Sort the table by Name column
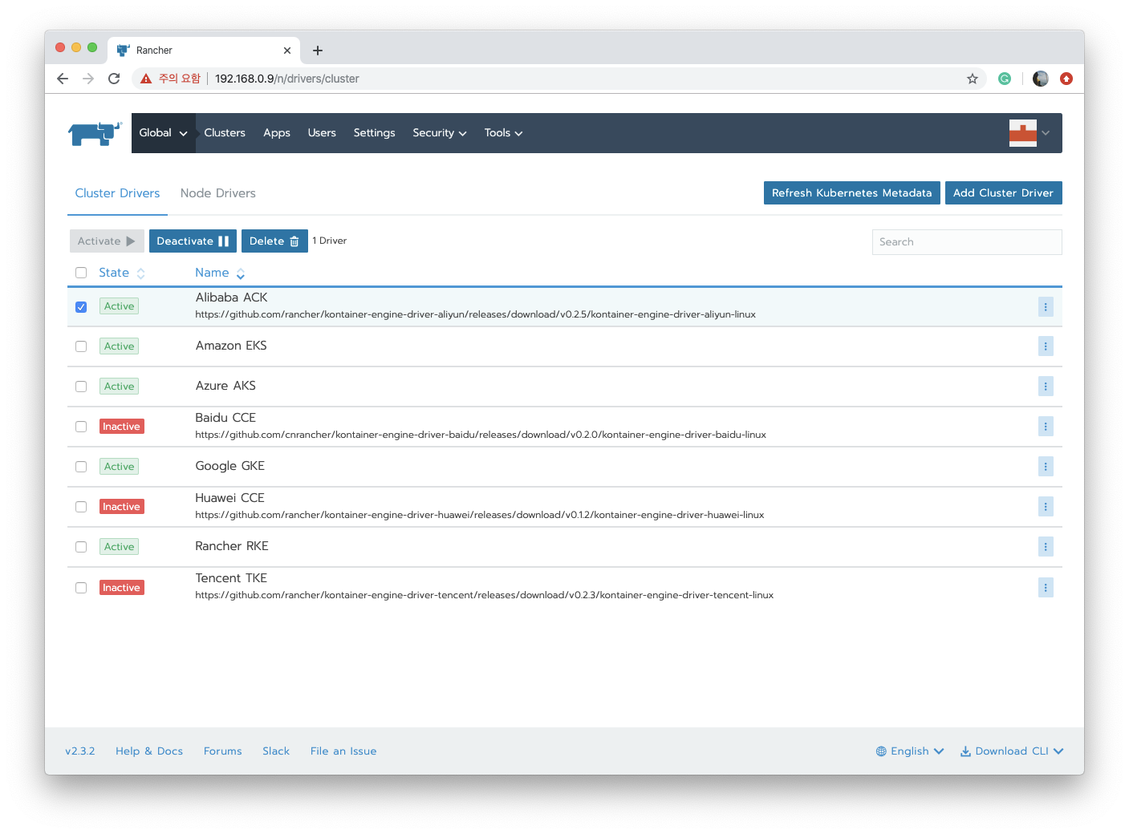1129x834 pixels. tap(220, 273)
